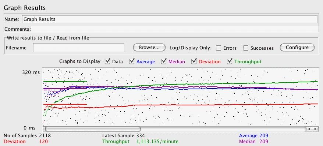
Task: Toggle the Median graph checkbox
Action: [x=164, y=61]
